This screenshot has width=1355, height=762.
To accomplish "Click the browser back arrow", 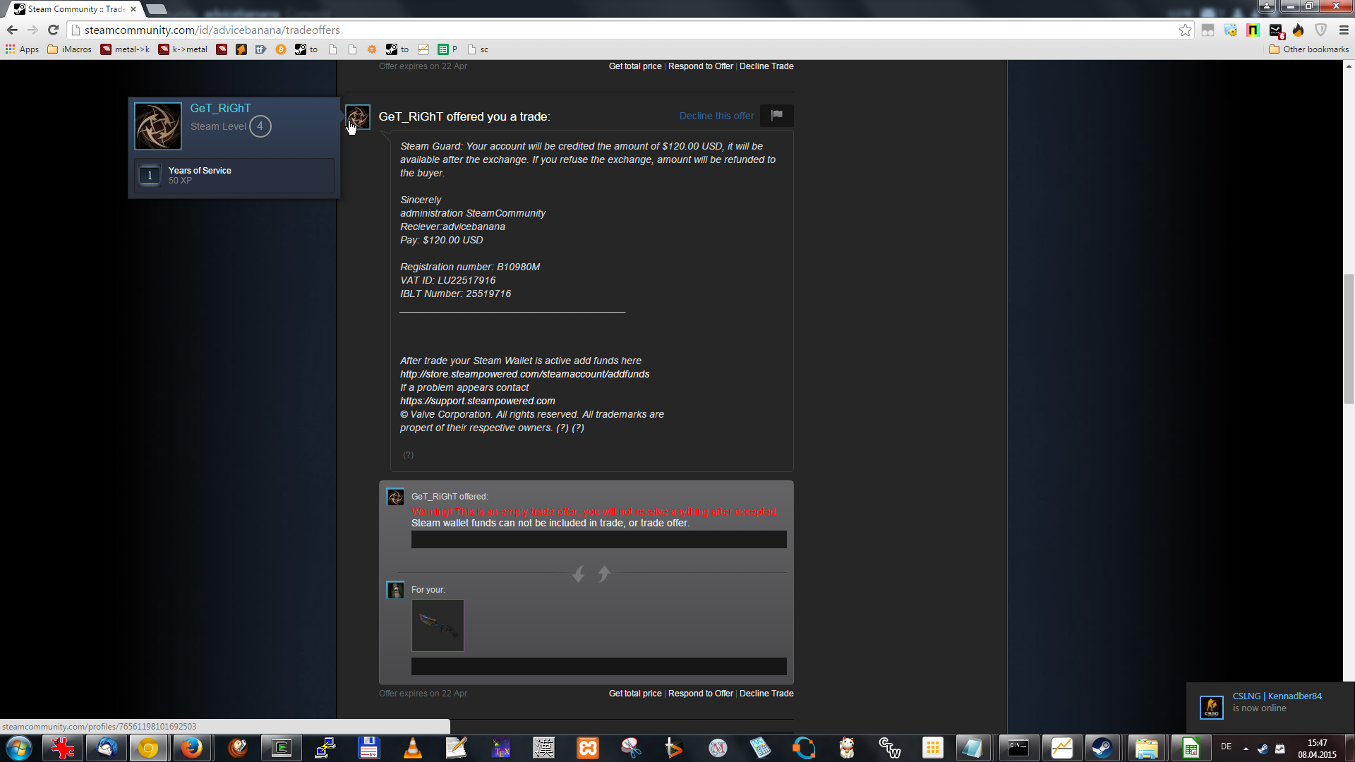I will coord(12,30).
